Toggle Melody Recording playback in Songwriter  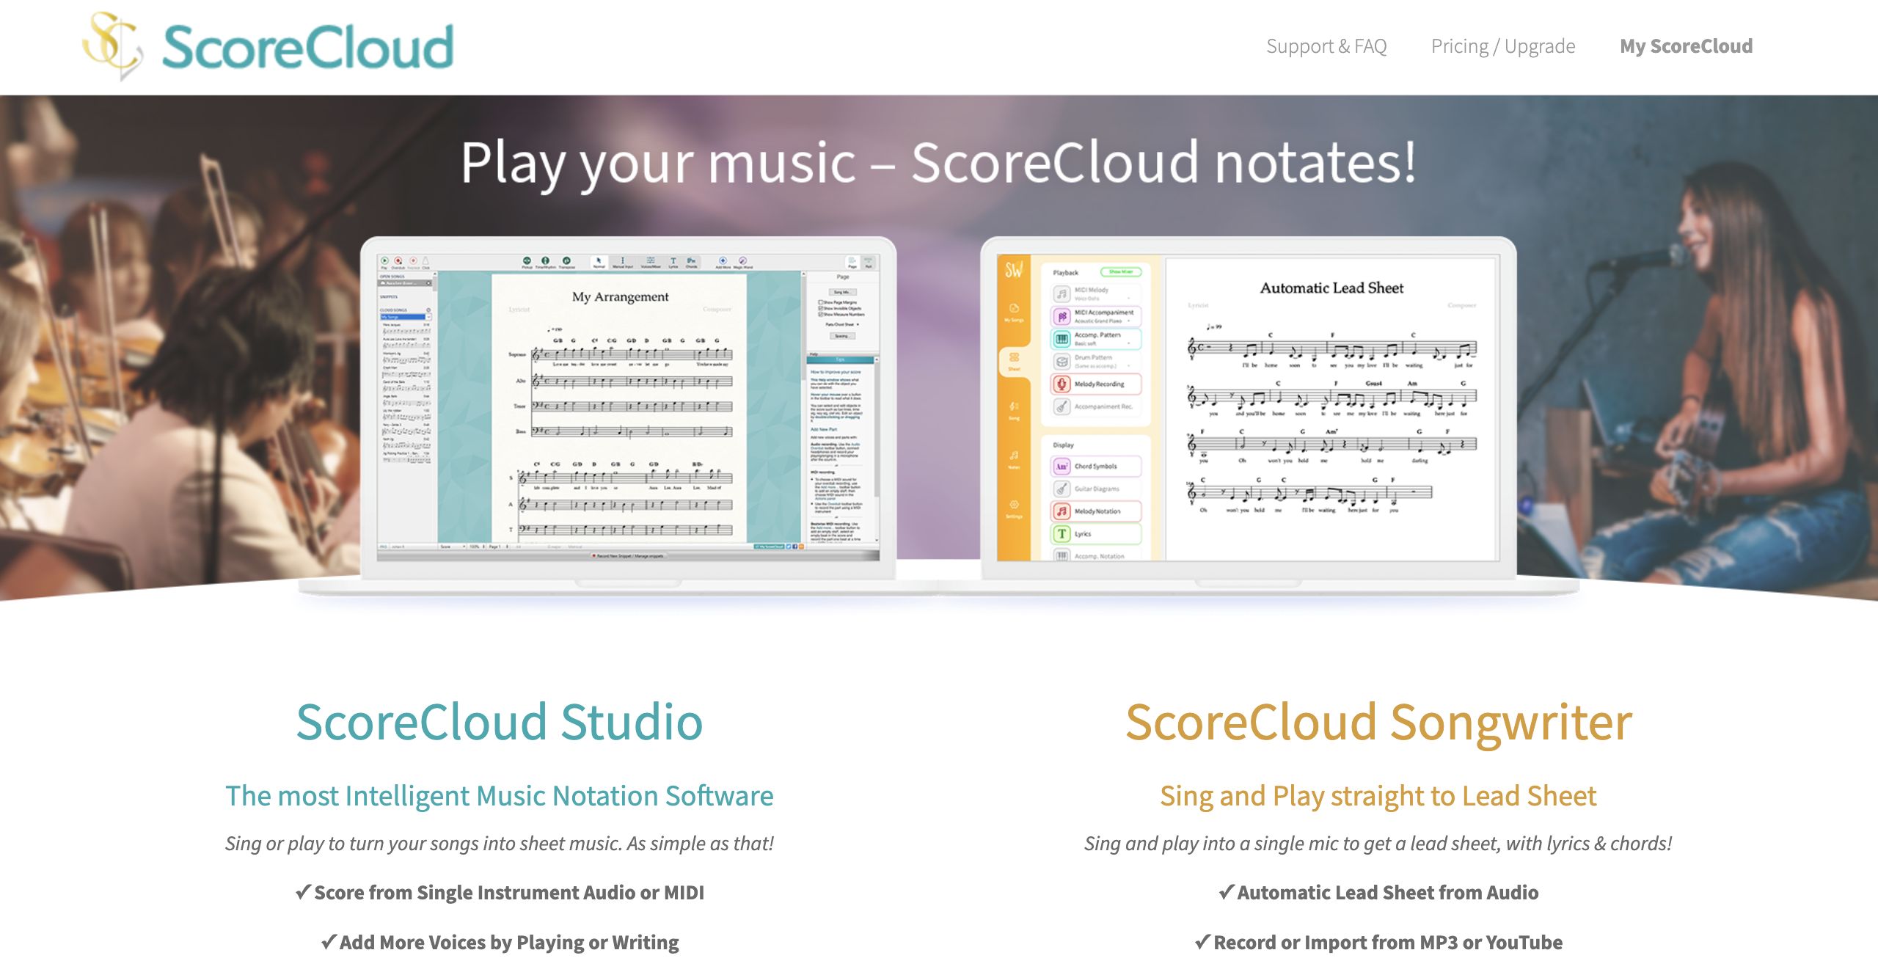click(x=1096, y=384)
